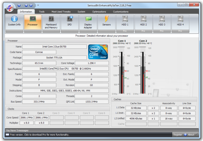Open the Sensors lightning icon
203x141 pixels.
[106, 23]
